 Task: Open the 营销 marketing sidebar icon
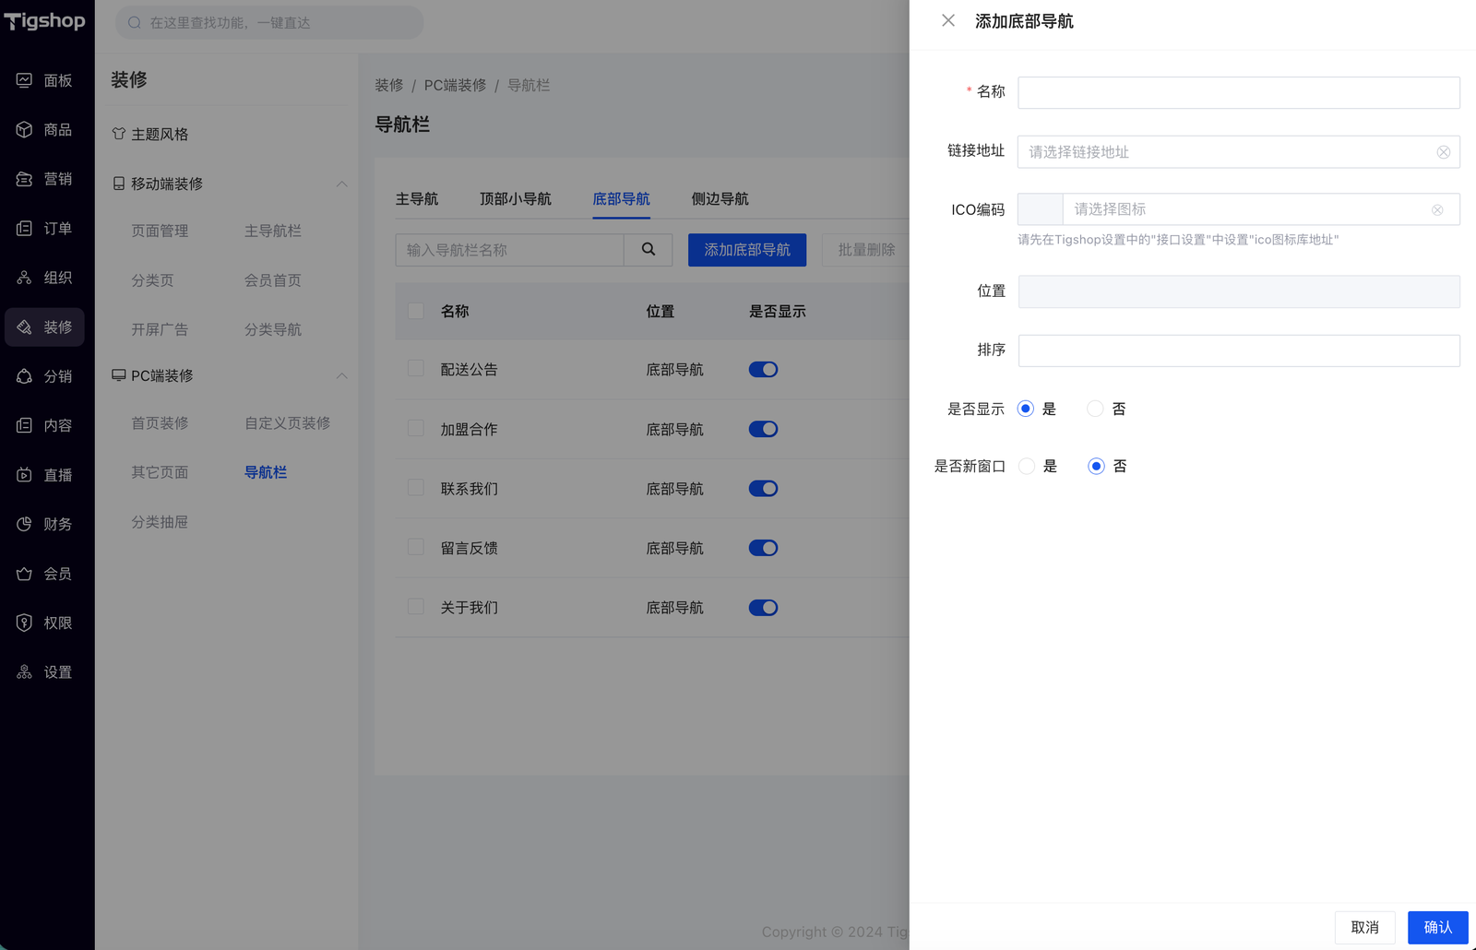pos(24,179)
